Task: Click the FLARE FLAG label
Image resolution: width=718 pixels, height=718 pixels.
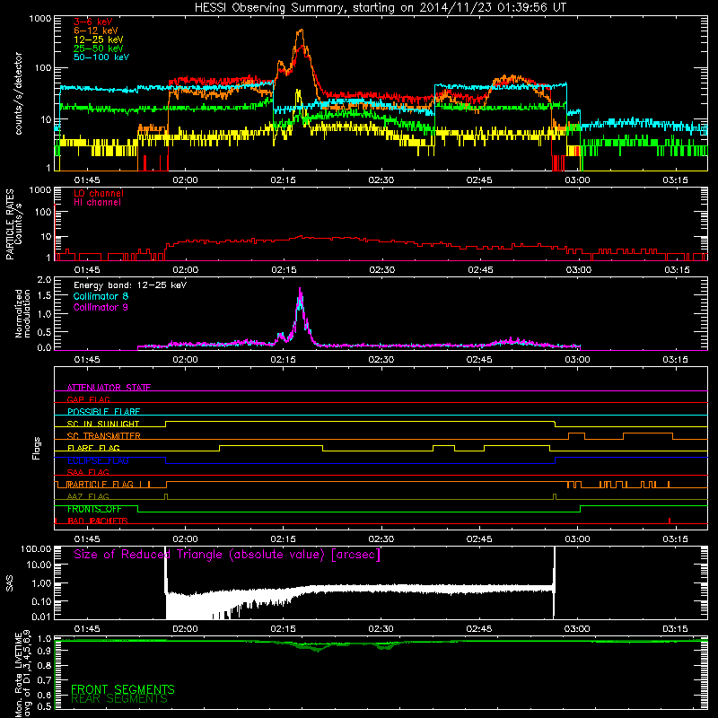Action: pyautogui.click(x=93, y=448)
